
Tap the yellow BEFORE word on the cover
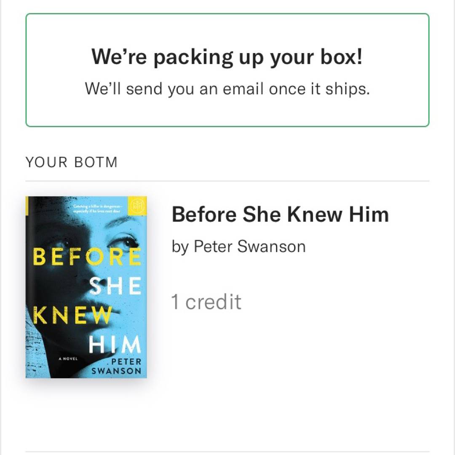(x=86, y=257)
